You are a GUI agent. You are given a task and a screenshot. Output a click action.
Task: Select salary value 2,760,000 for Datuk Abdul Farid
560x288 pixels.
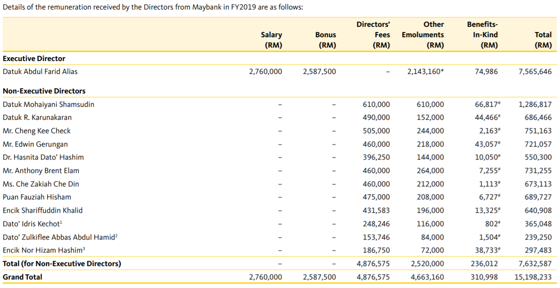[266, 71]
